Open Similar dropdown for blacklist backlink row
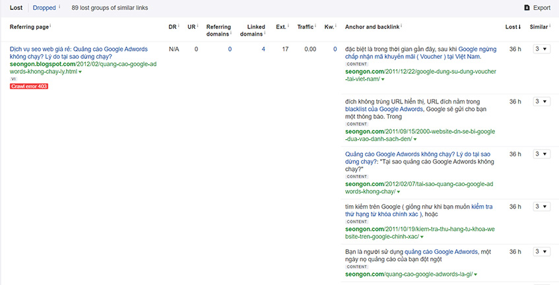The height and width of the screenshot is (285, 559). point(541,102)
